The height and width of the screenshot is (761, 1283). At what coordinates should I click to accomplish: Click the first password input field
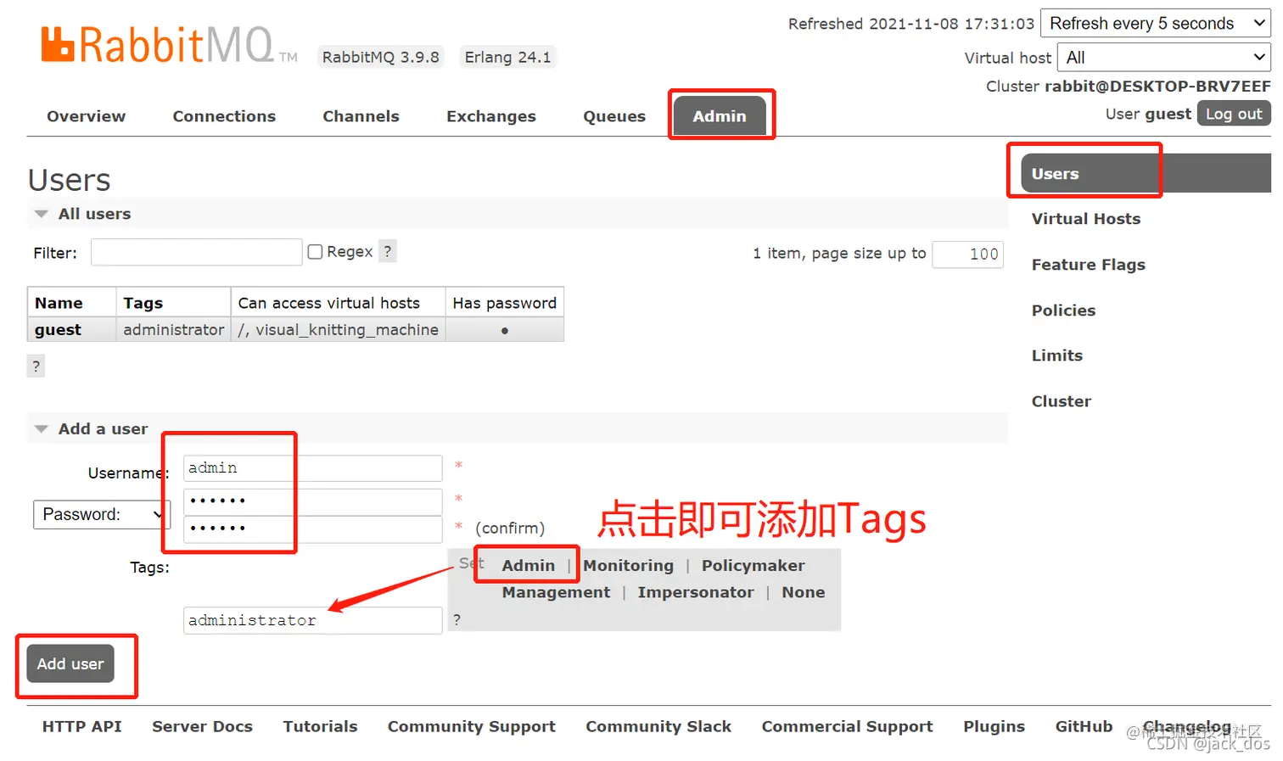[312, 501]
